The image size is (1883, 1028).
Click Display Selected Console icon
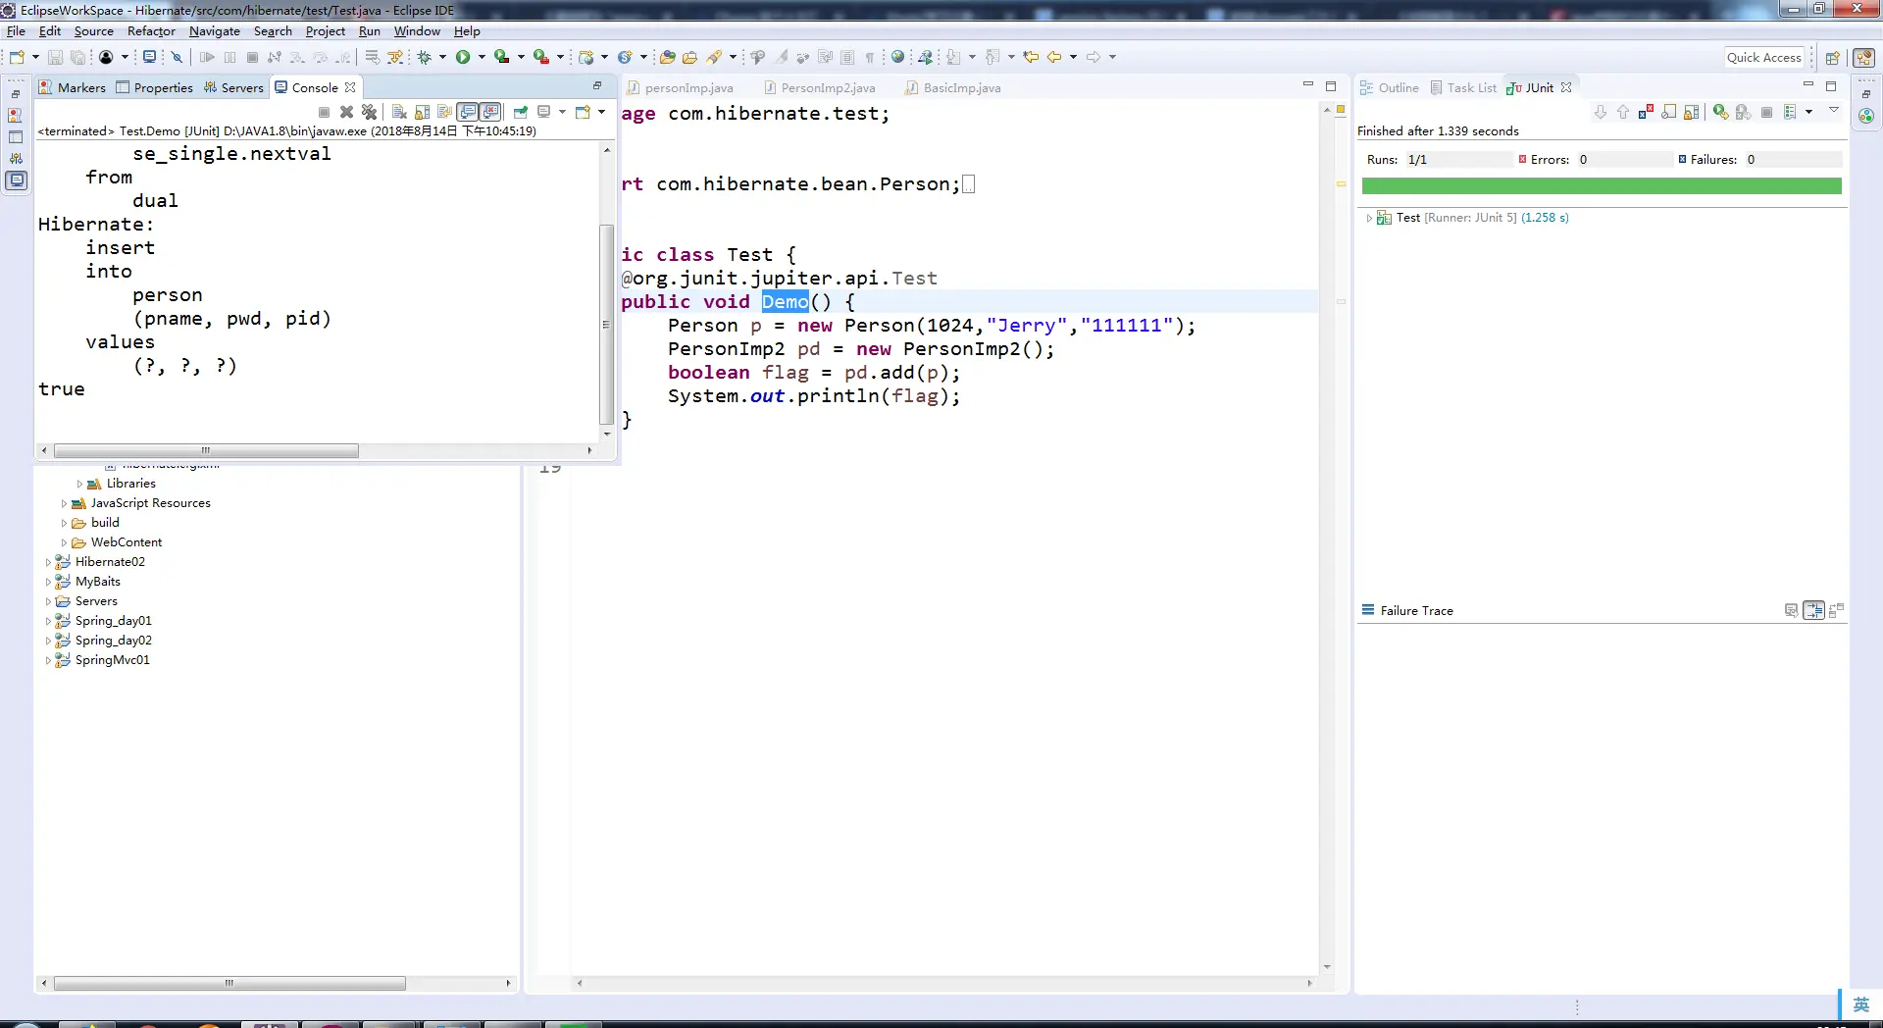pyautogui.click(x=544, y=112)
